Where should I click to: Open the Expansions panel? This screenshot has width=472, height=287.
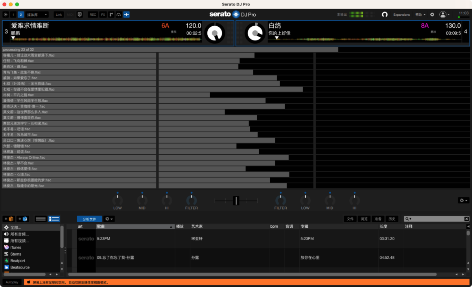[x=402, y=15]
